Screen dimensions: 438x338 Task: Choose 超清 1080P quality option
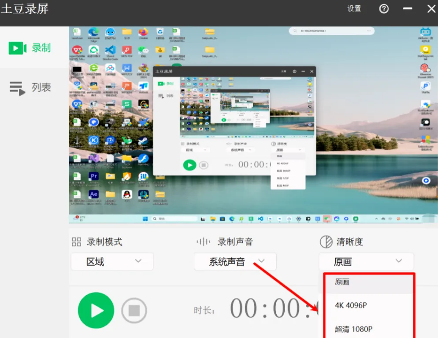click(x=369, y=329)
